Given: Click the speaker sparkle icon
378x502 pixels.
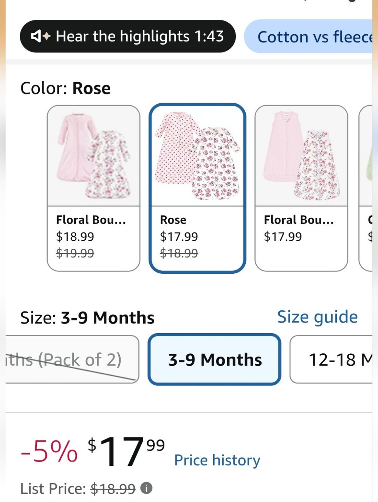Looking at the screenshot, I should 41,36.
